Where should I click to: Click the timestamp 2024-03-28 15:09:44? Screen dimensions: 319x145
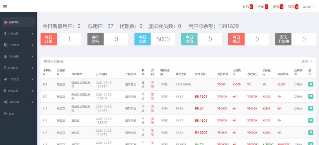click(103, 96)
